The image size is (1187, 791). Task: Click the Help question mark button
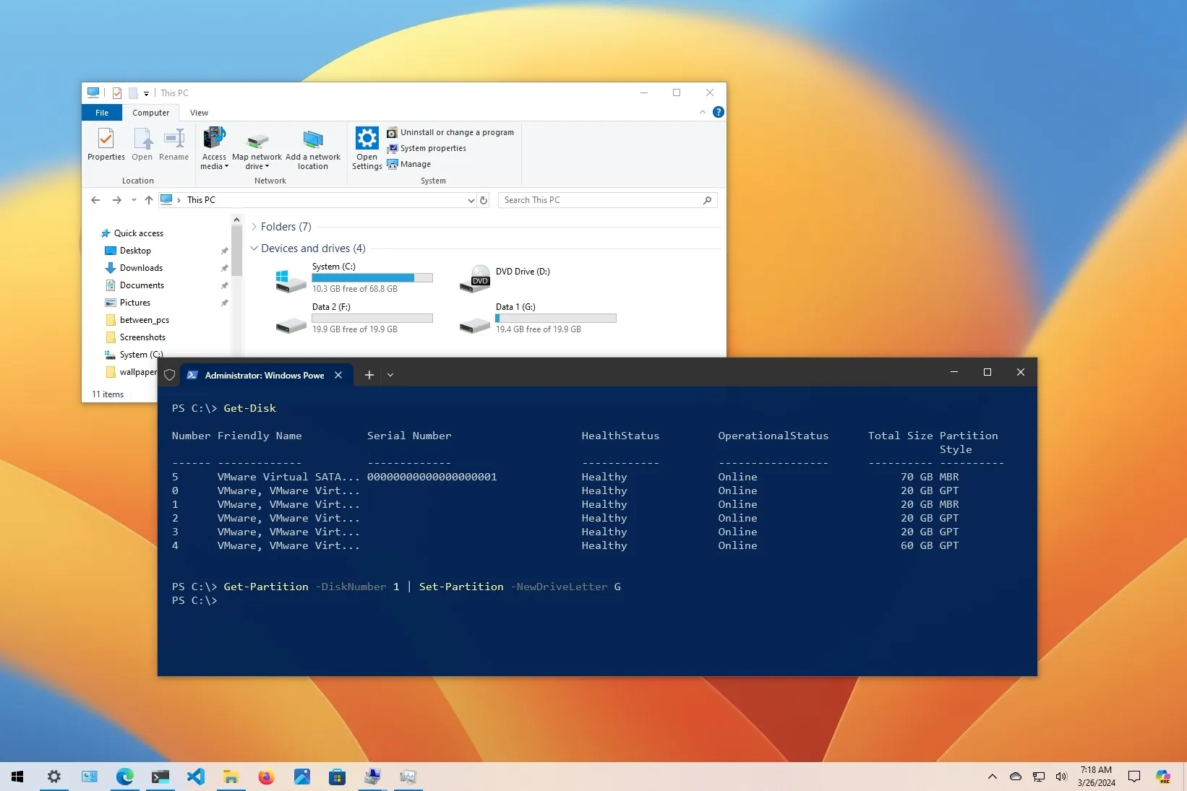[718, 112]
